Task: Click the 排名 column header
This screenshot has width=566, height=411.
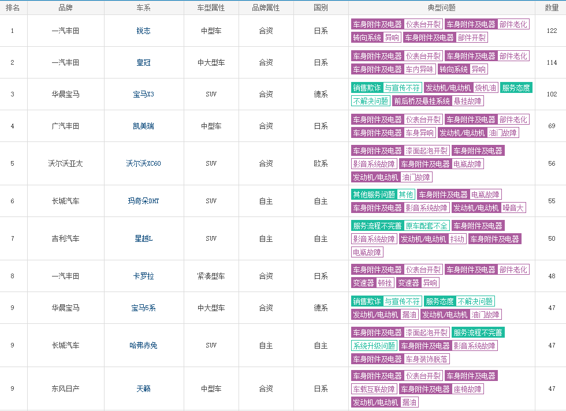Action: pos(13,8)
